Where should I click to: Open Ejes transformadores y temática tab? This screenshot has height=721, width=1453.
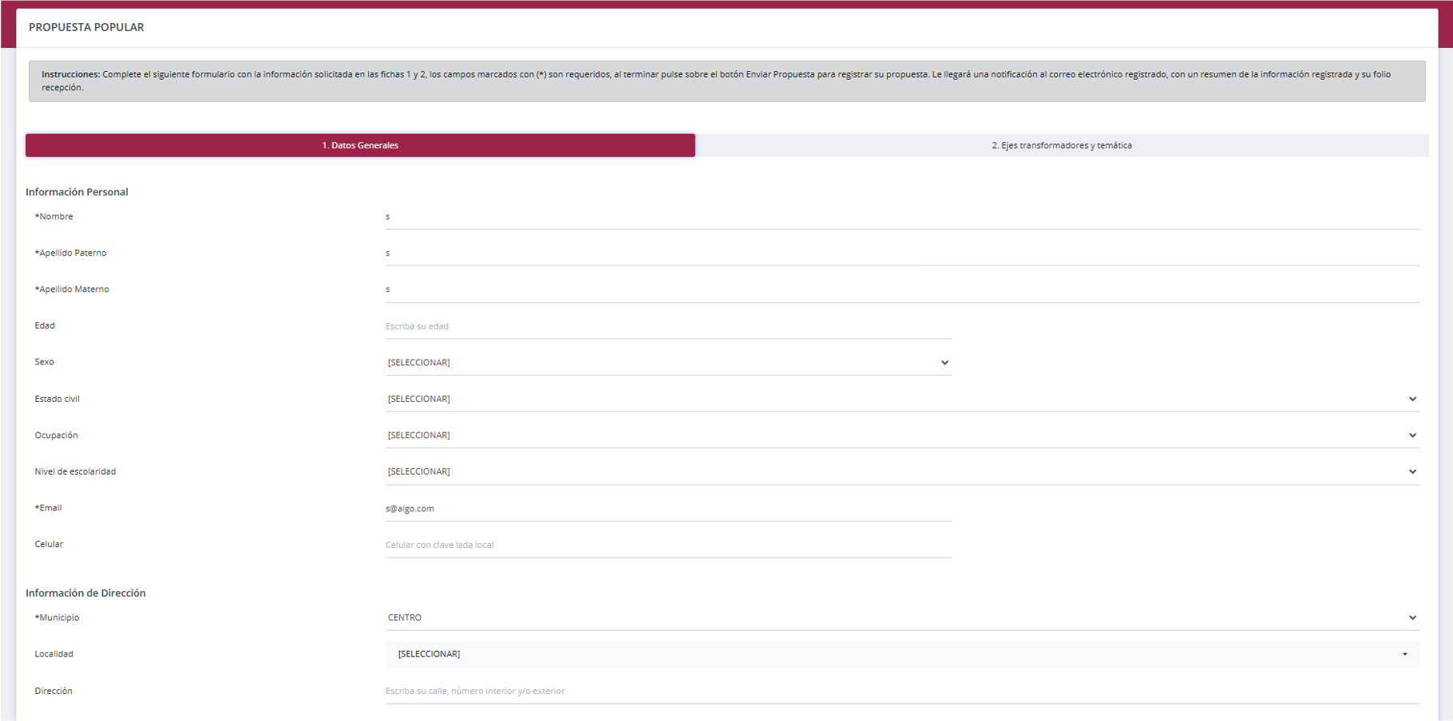[1061, 145]
